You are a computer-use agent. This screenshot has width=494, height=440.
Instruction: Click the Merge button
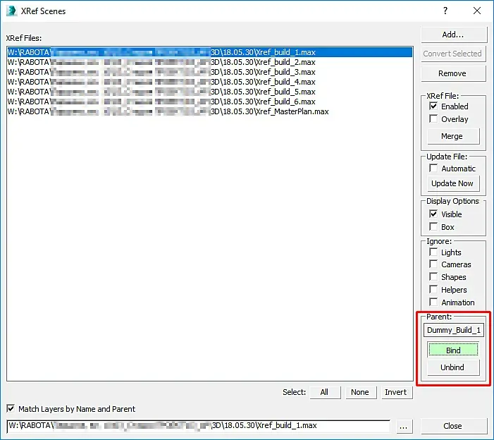coord(453,136)
